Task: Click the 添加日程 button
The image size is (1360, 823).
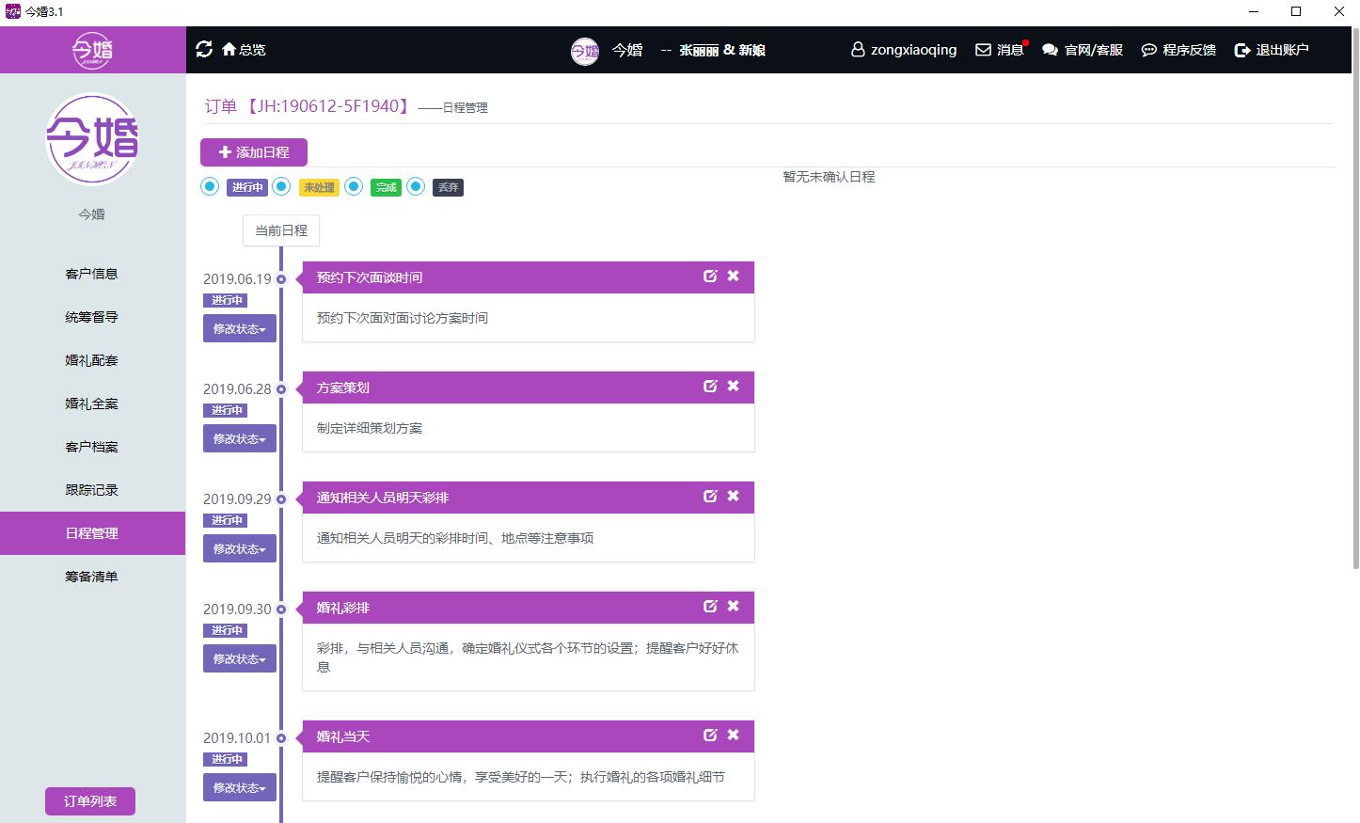Action: click(253, 151)
